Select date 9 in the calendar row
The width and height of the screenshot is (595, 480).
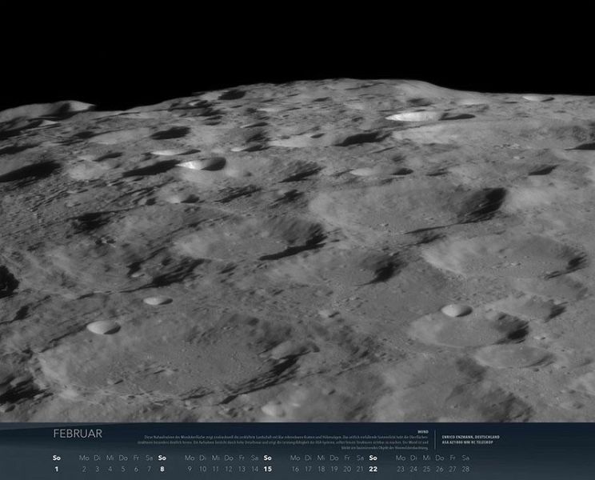190,469
